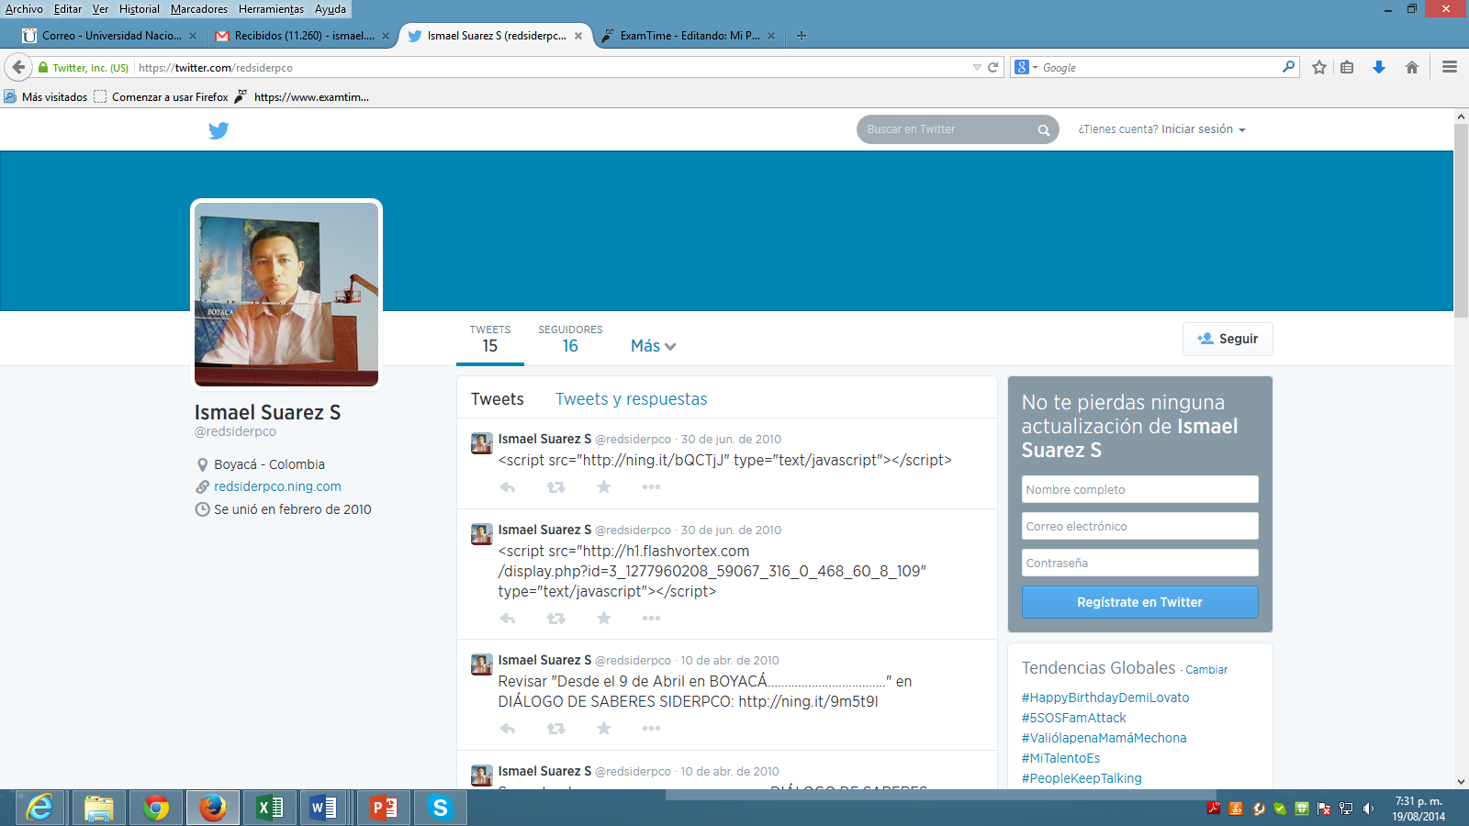Image resolution: width=1469 pixels, height=826 pixels.
Task: Show the bookmarks list icon
Action: [1347, 67]
